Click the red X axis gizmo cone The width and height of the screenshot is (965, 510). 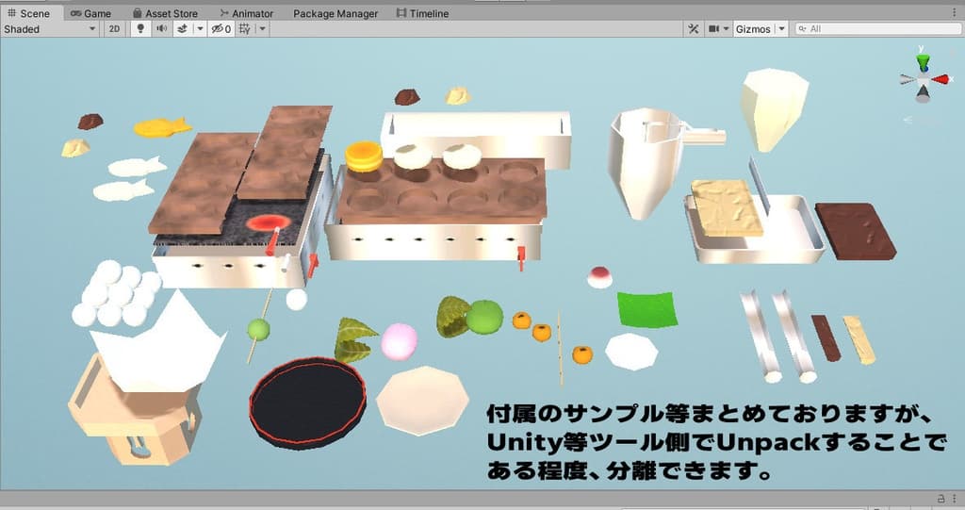pyautogui.click(x=940, y=79)
